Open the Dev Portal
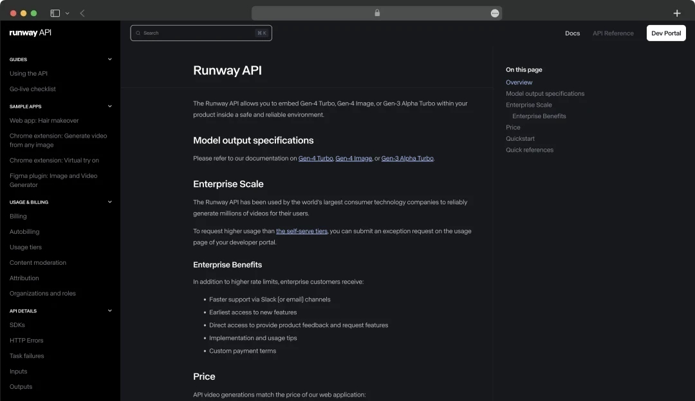The width and height of the screenshot is (695, 401). pyautogui.click(x=666, y=33)
